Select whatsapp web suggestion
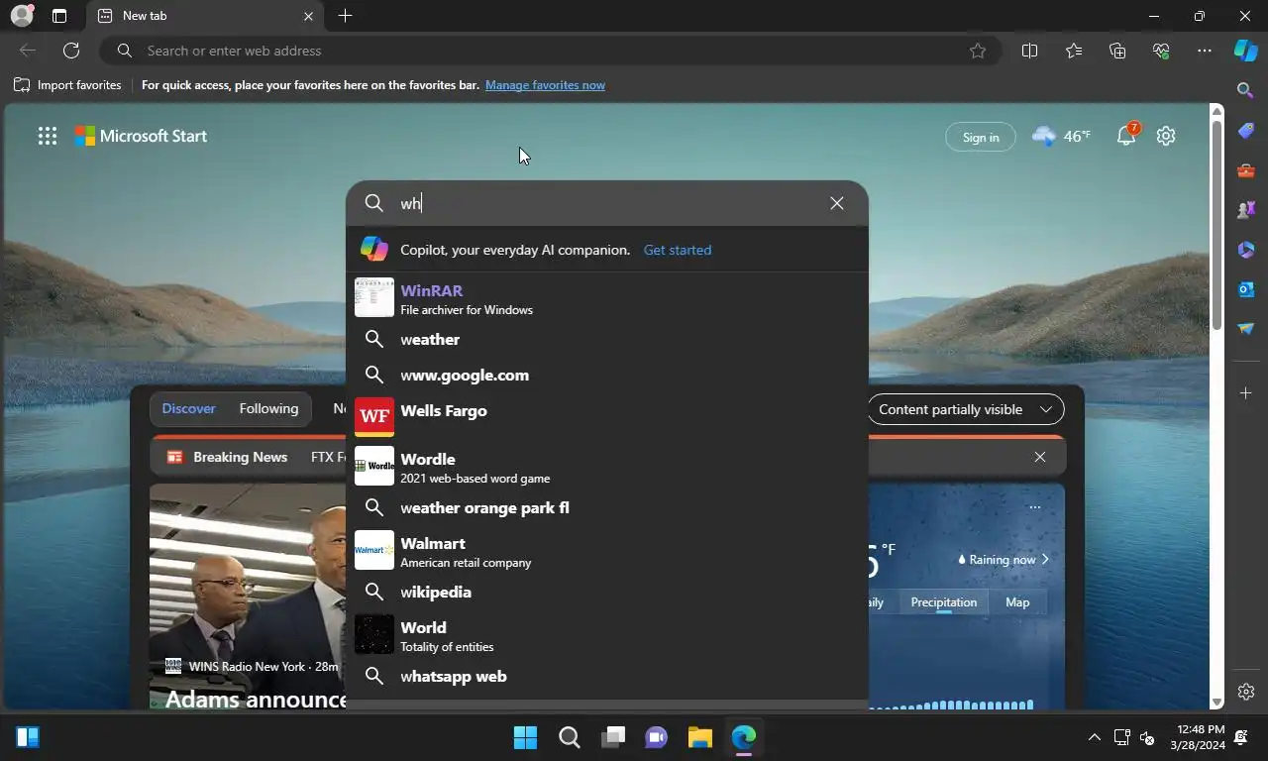This screenshot has height=761, width=1268. tap(607, 676)
